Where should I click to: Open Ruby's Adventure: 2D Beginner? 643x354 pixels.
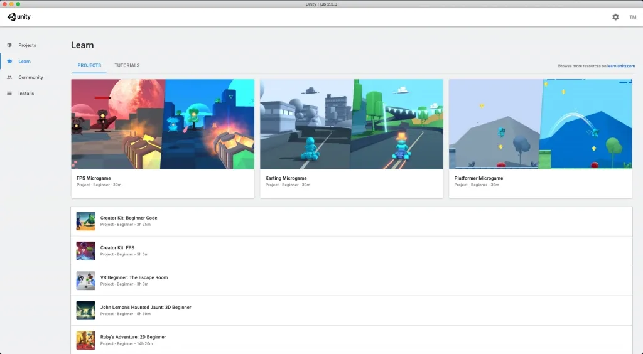click(x=133, y=337)
